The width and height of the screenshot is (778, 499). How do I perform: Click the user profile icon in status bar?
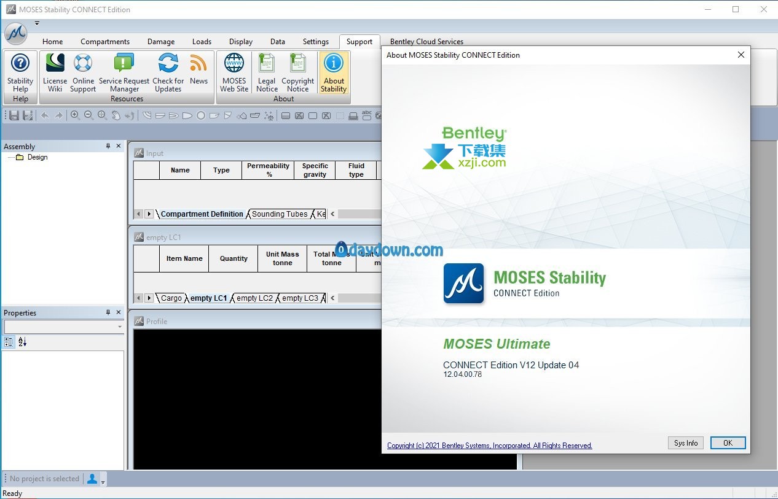tap(92, 479)
